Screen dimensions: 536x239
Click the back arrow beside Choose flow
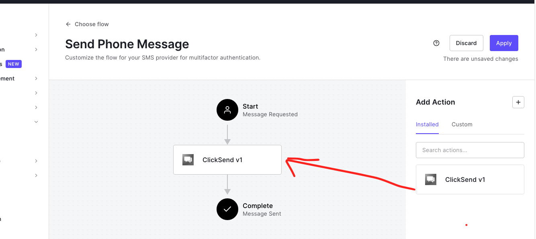[68, 24]
